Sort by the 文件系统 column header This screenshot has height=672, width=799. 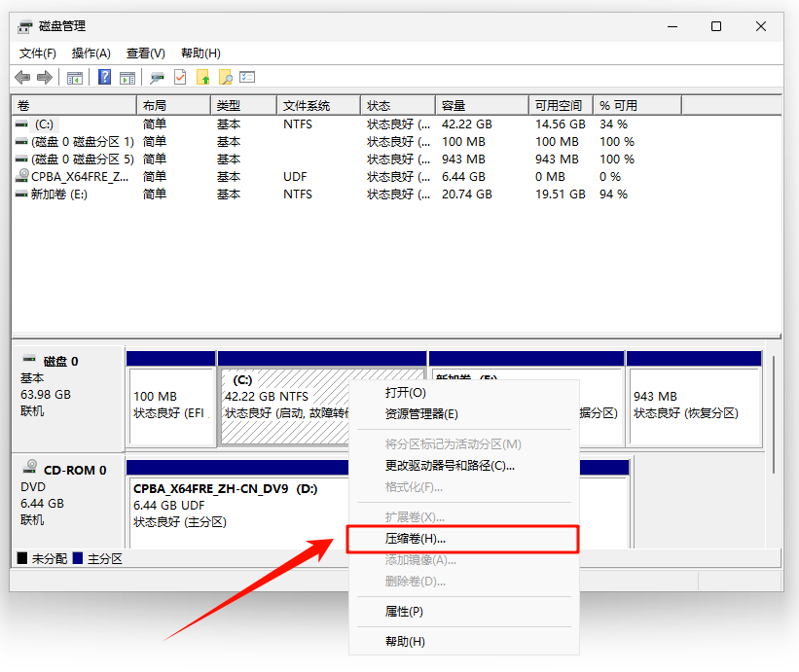[318, 105]
